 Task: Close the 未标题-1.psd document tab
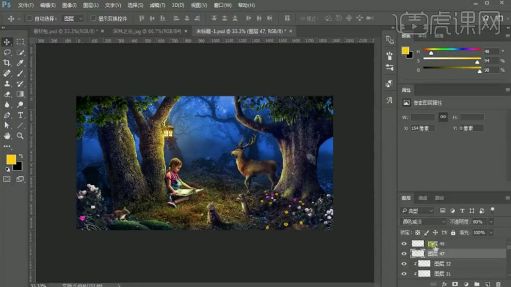click(x=291, y=31)
